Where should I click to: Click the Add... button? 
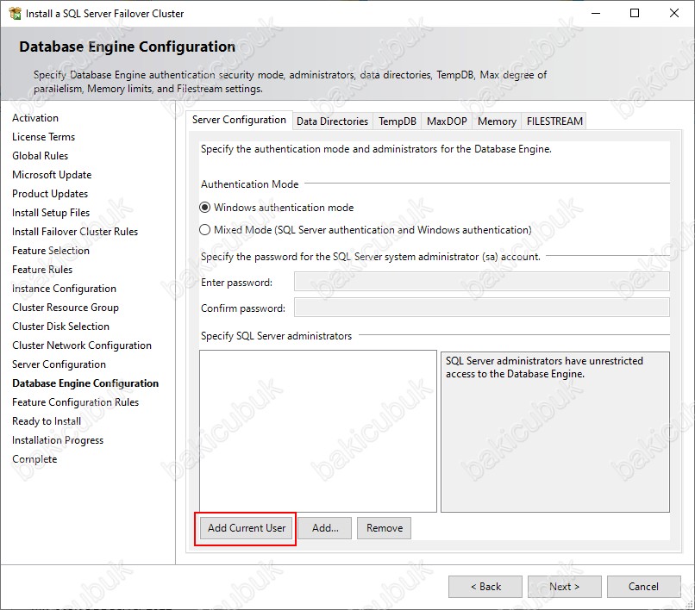pyautogui.click(x=325, y=528)
